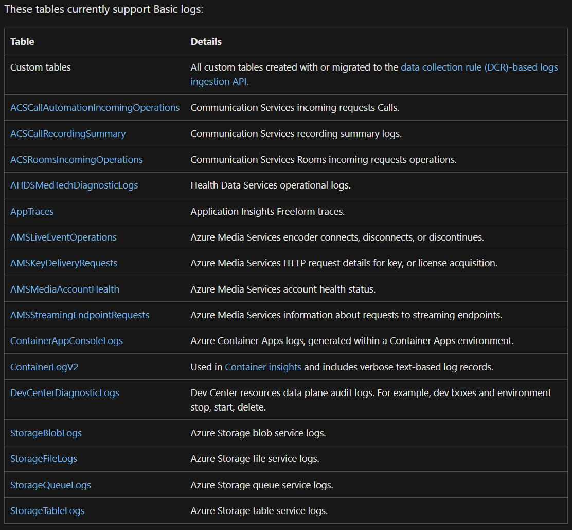This screenshot has height=530, width=572.
Task: Open the AHDSMedTechDiagnosticLogs link
Action: tap(74, 185)
